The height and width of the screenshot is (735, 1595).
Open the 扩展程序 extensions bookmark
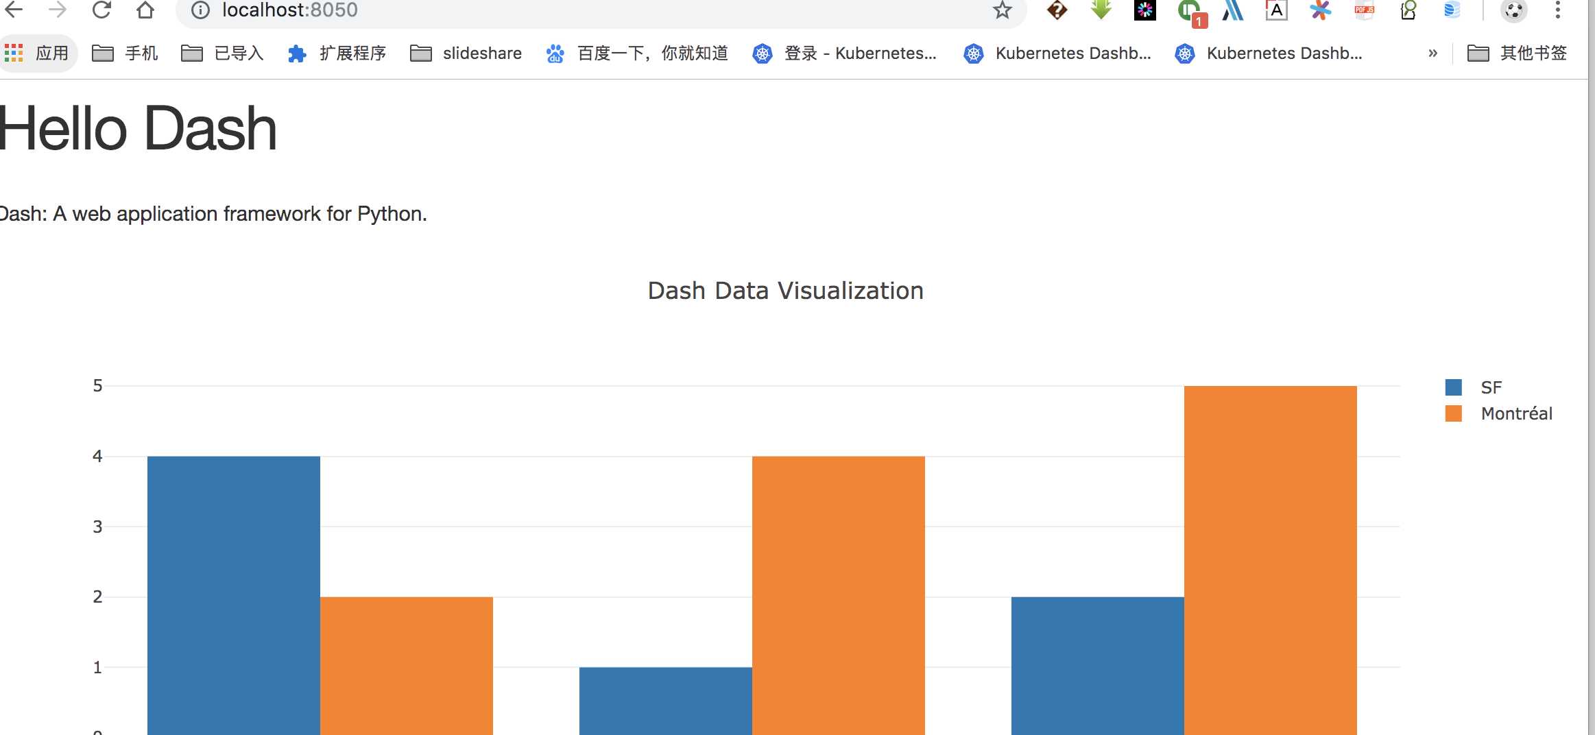tap(337, 53)
